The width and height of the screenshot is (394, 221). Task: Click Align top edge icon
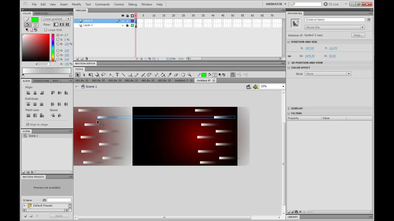(x=53, y=93)
